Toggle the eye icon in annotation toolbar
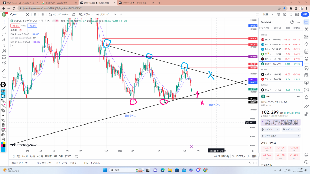The image size is (310, 174). click(x=3, y=91)
